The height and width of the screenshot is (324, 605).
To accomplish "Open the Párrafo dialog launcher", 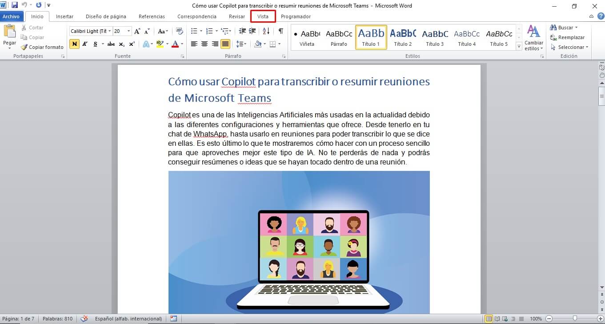I will point(284,56).
